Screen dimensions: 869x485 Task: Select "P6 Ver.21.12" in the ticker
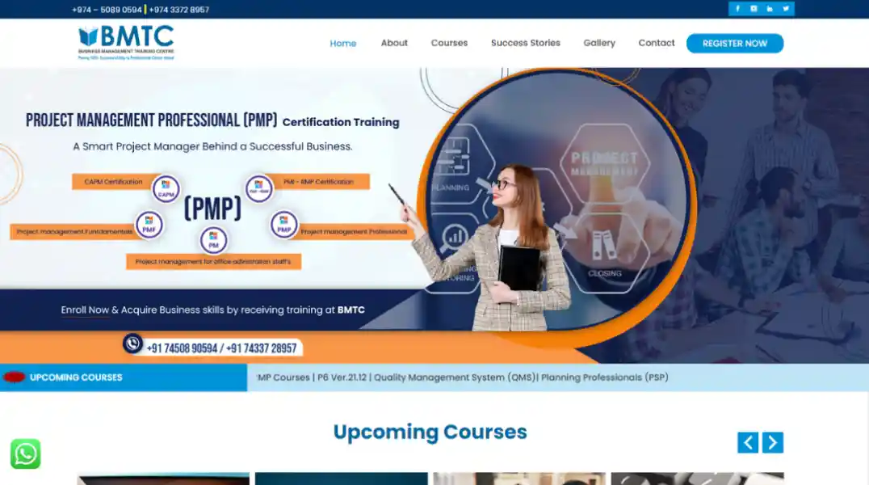(342, 377)
